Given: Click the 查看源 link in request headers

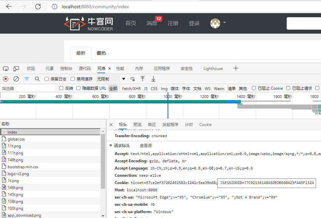Looking at the screenshot, I should pos(146,145).
